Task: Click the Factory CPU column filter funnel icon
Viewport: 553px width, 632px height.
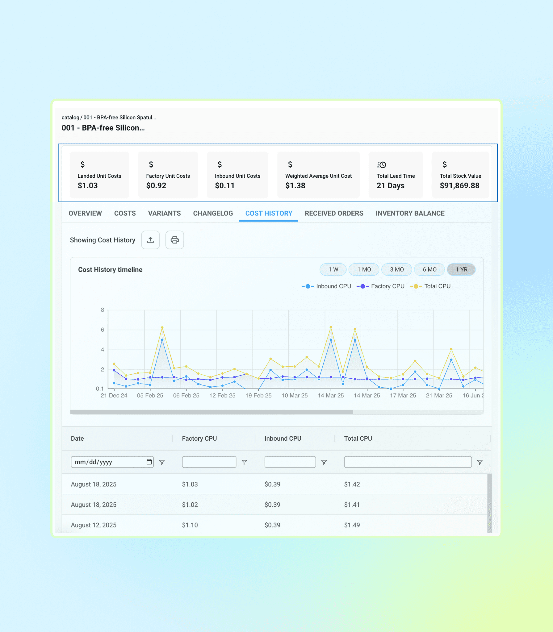Action: click(244, 462)
